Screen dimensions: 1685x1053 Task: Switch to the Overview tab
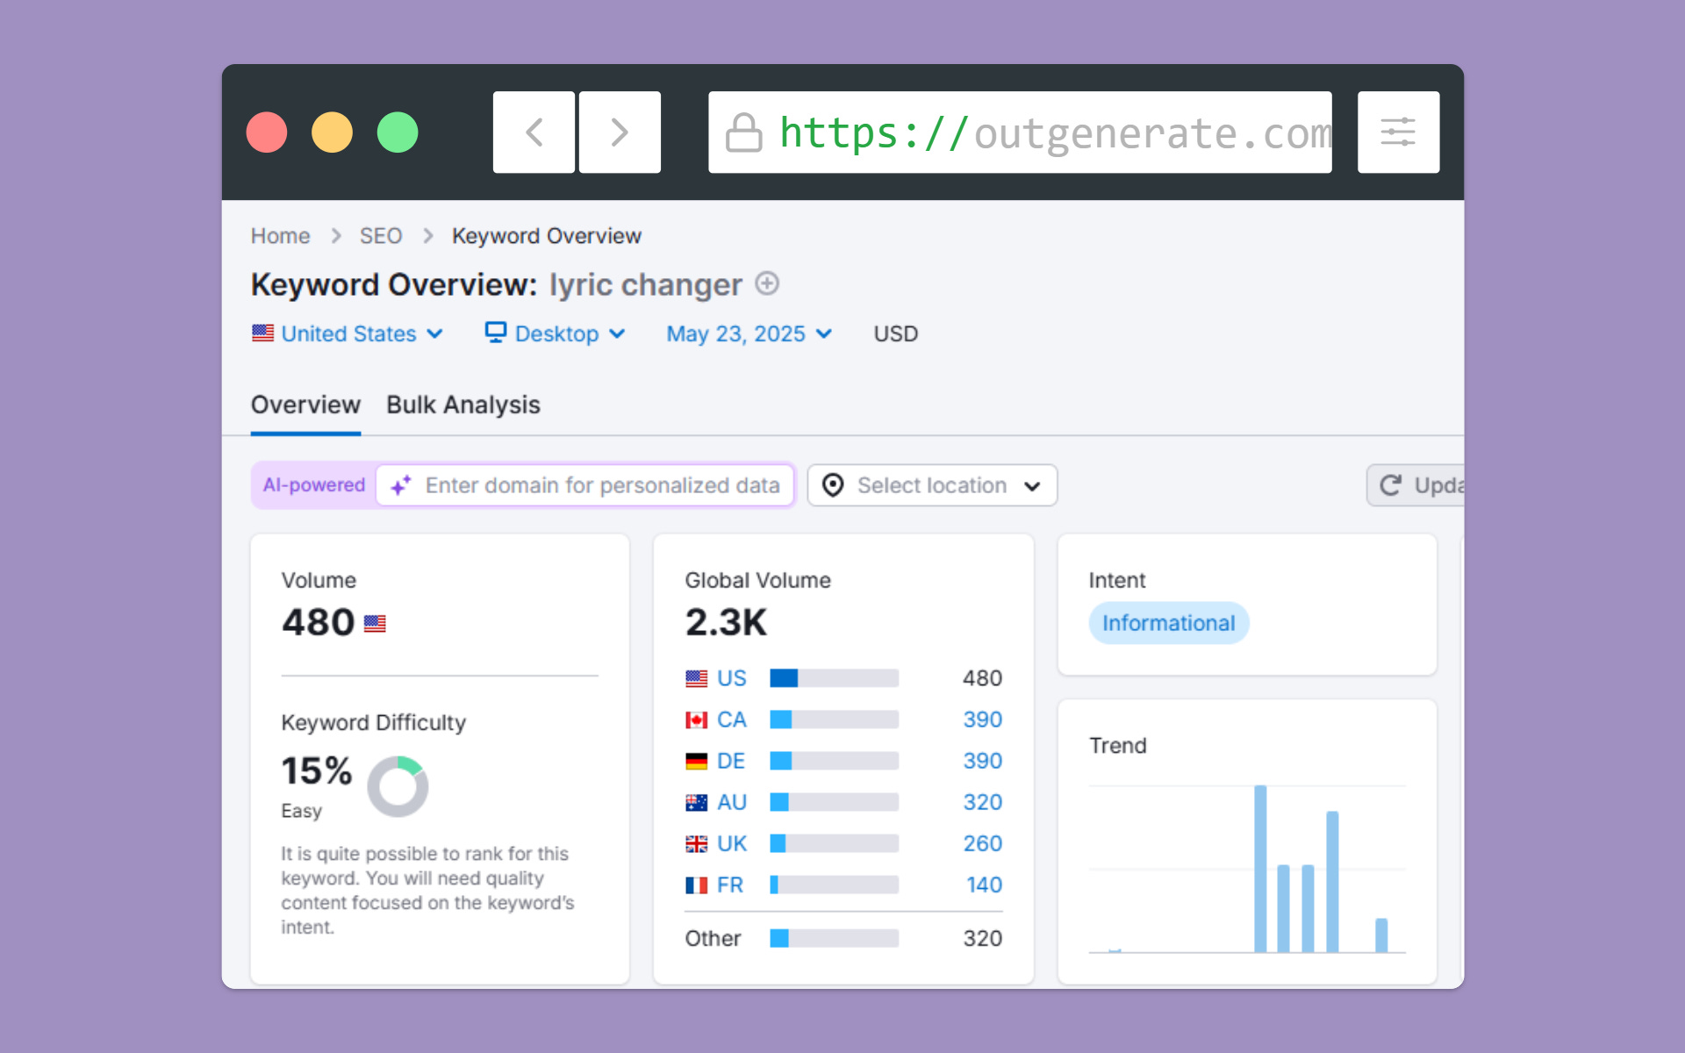pyautogui.click(x=305, y=405)
